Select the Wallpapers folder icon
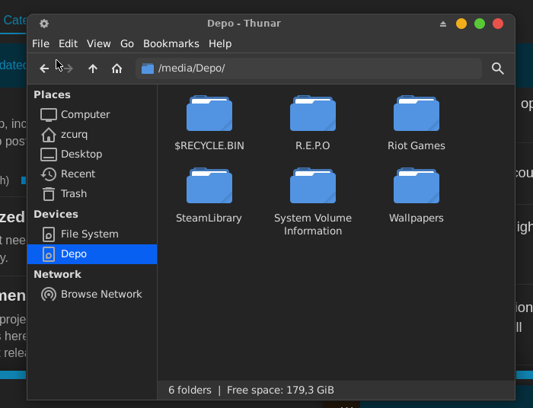Image resolution: width=533 pixels, height=408 pixels. pos(417,186)
